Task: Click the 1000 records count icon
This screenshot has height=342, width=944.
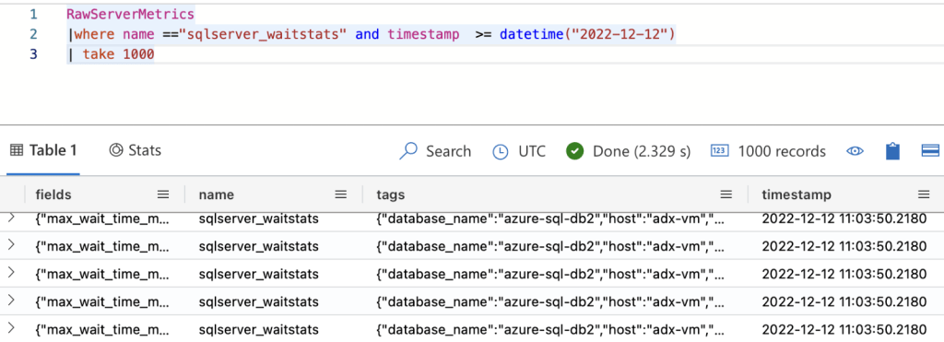Action: coord(719,150)
